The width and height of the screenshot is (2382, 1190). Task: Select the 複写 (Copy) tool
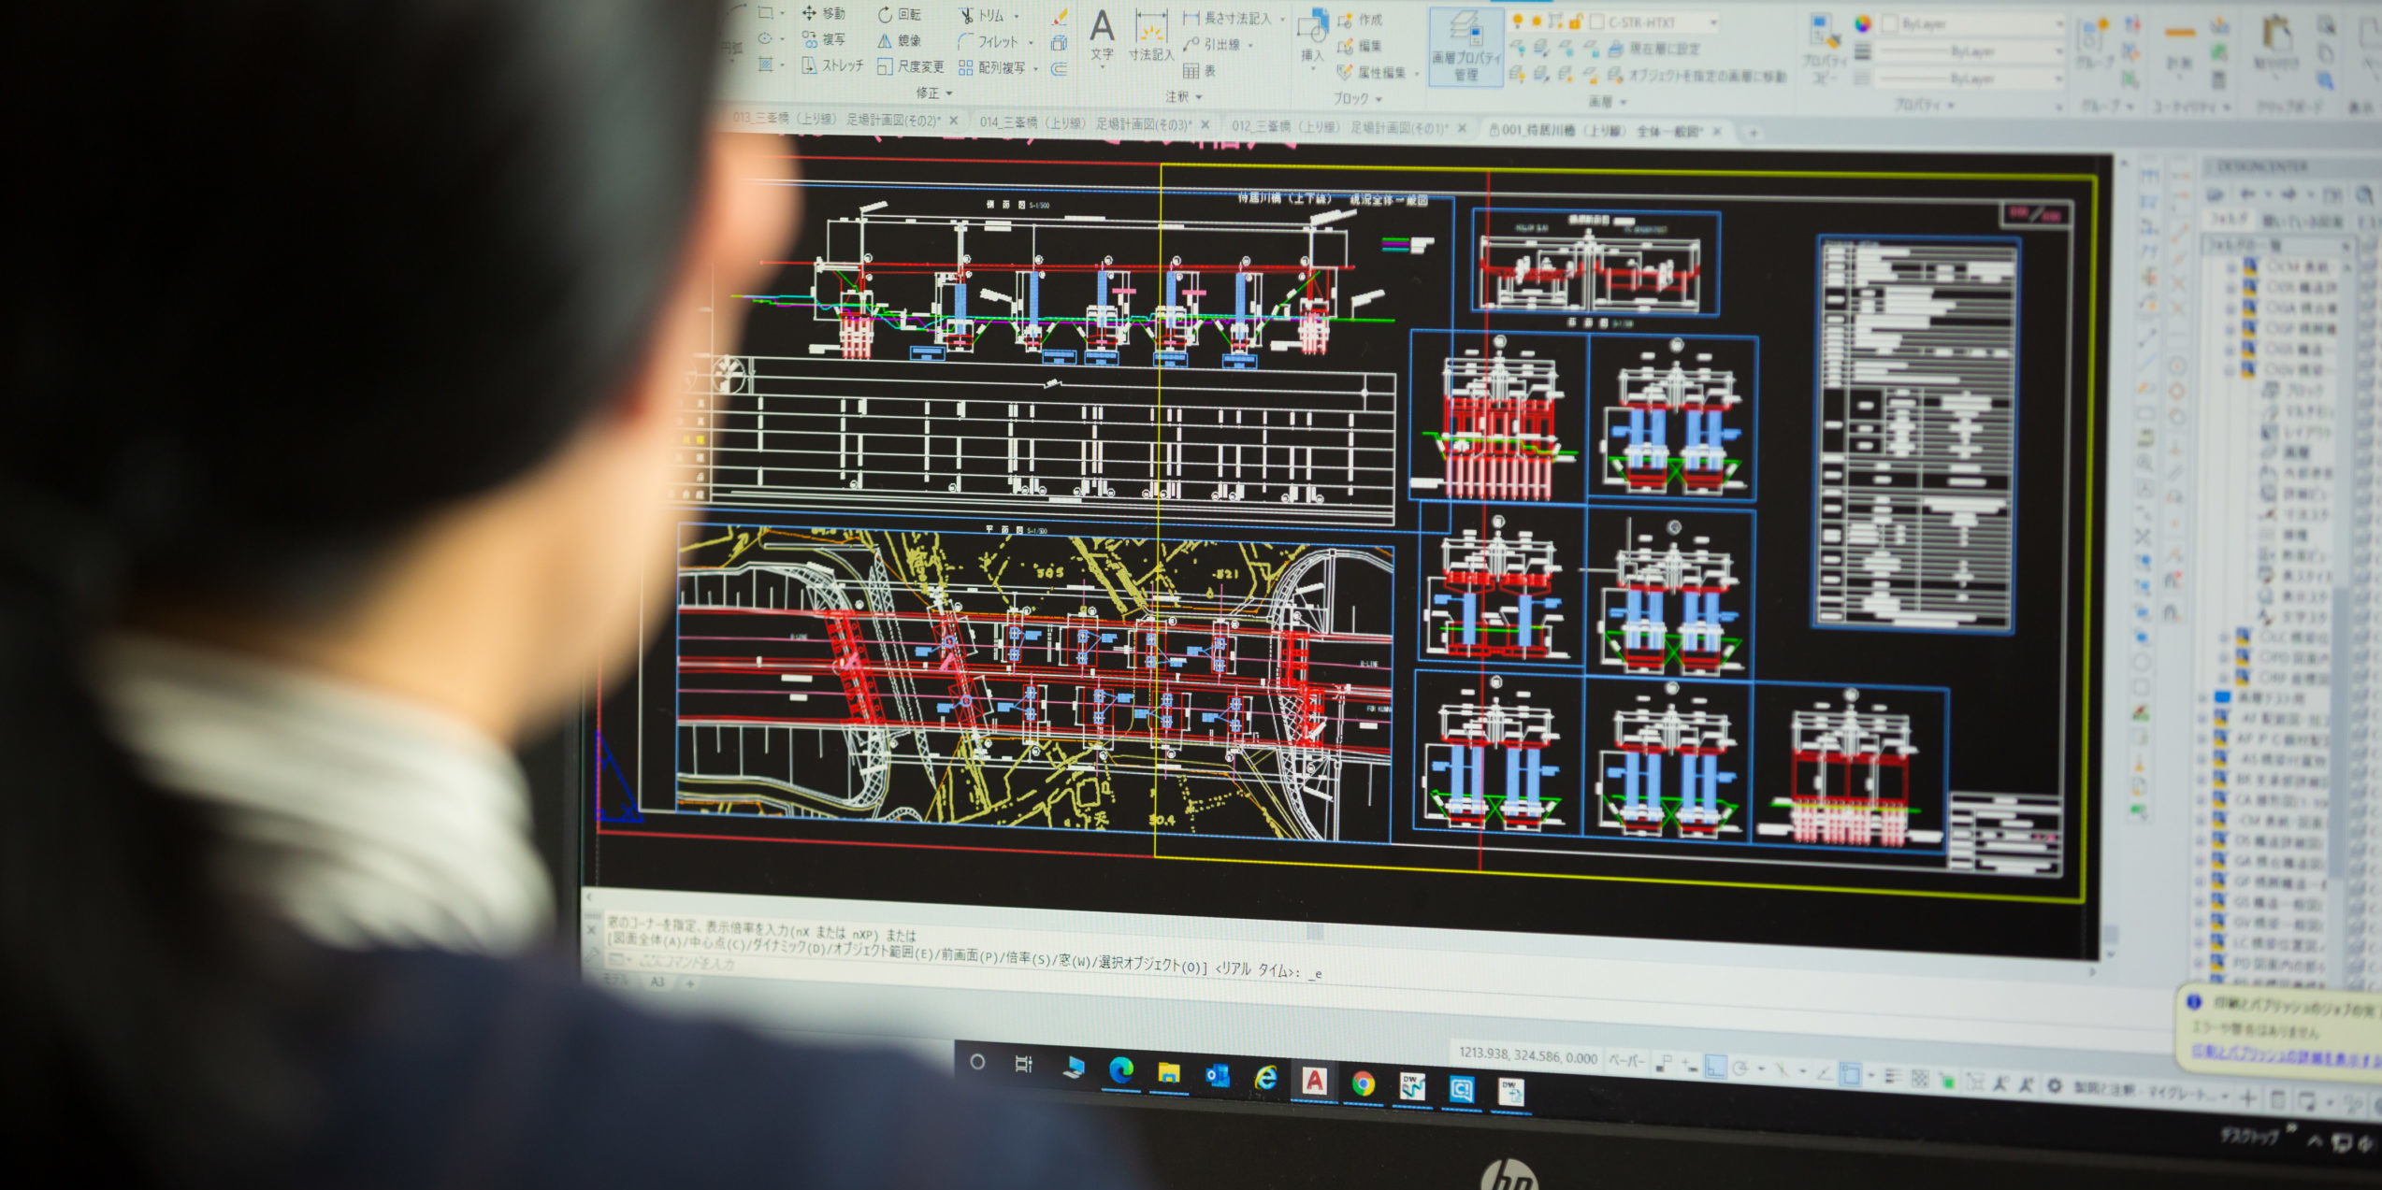click(823, 39)
